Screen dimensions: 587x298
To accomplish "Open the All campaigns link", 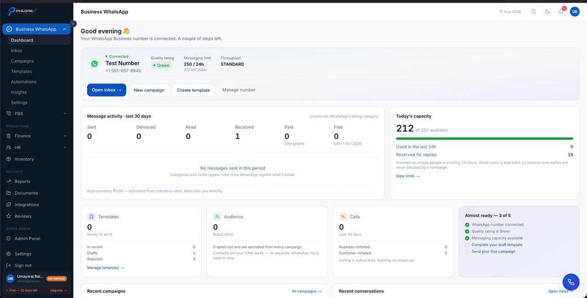I will (x=306, y=291).
